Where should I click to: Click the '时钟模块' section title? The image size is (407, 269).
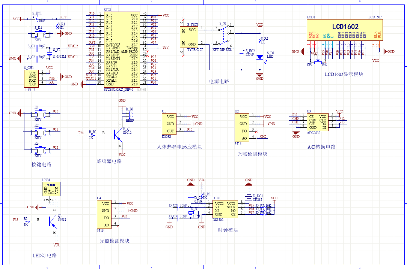point(228,230)
